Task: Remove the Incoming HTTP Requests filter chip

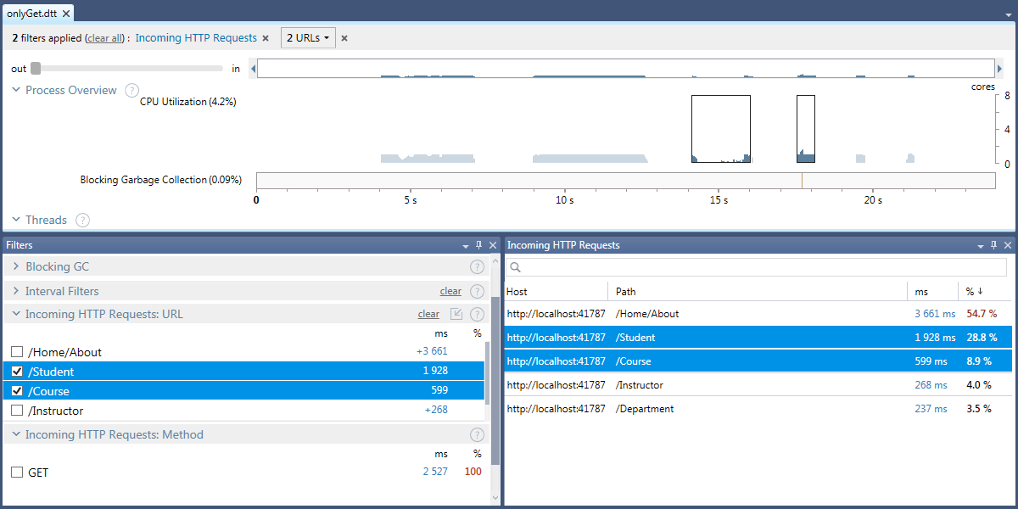Action: [266, 38]
